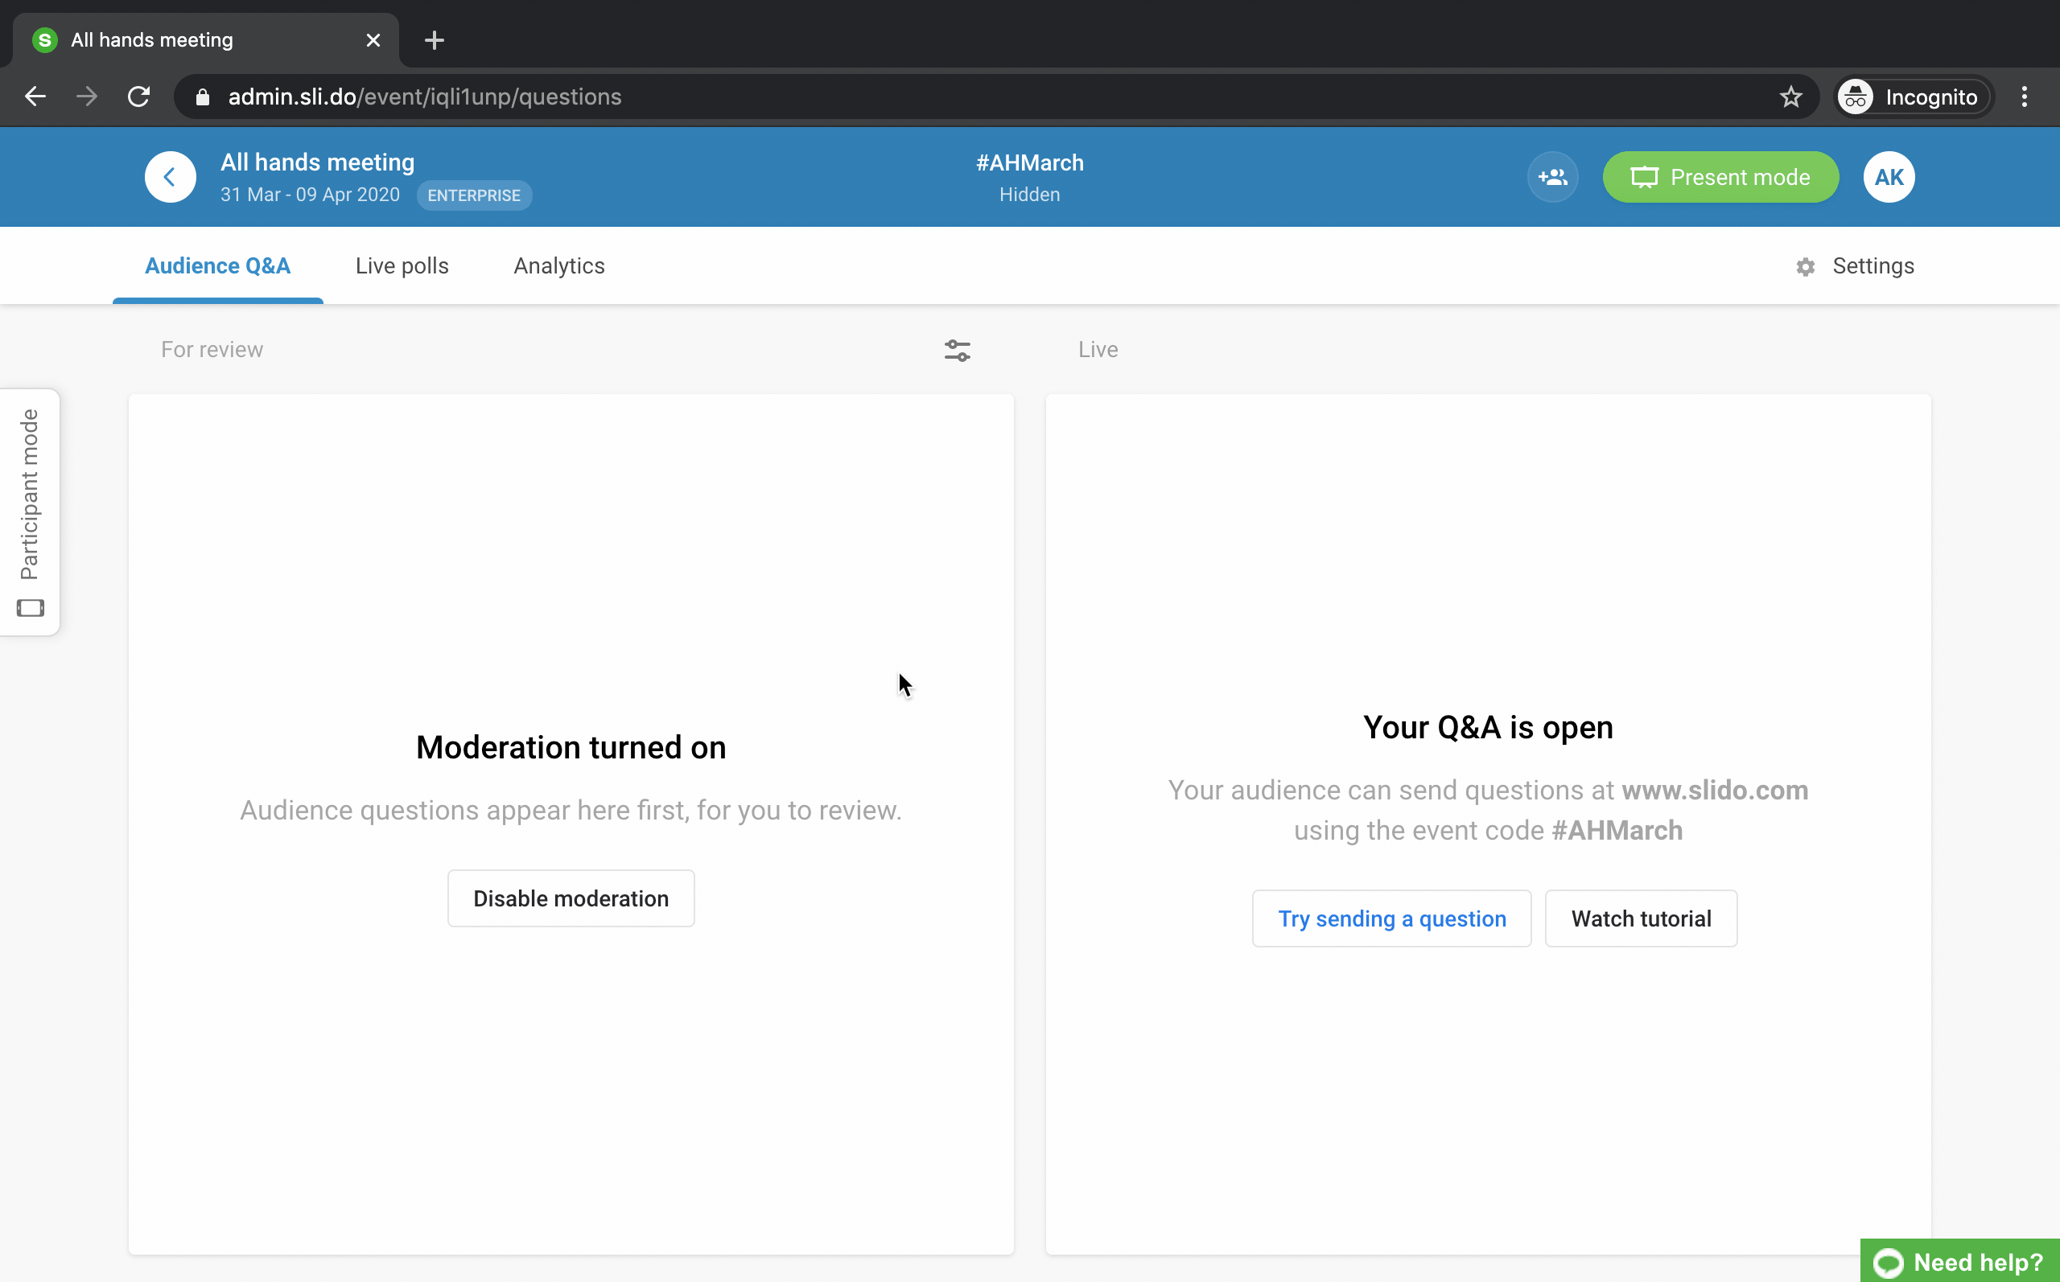
Task: Click the browser forward arrow
Action: pos(87,97)
